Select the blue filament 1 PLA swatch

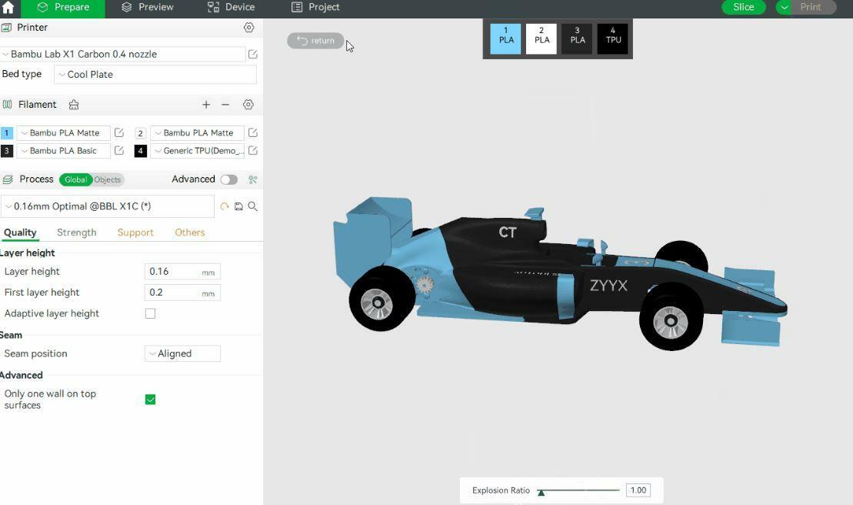click(505, 38)
